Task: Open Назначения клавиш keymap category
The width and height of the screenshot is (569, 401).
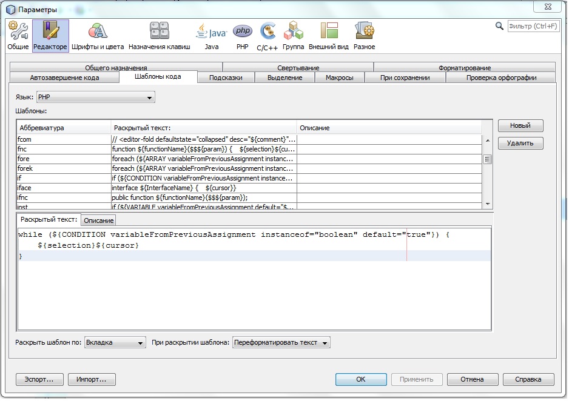Action: pos(160,36)
